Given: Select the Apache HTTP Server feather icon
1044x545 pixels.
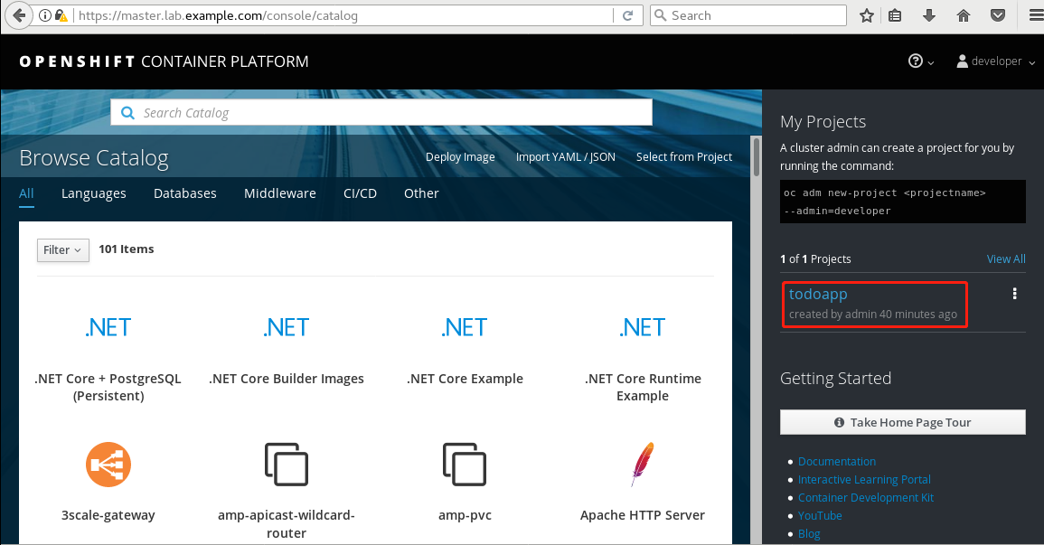Looking at the screenshot, I should [643, 465].
